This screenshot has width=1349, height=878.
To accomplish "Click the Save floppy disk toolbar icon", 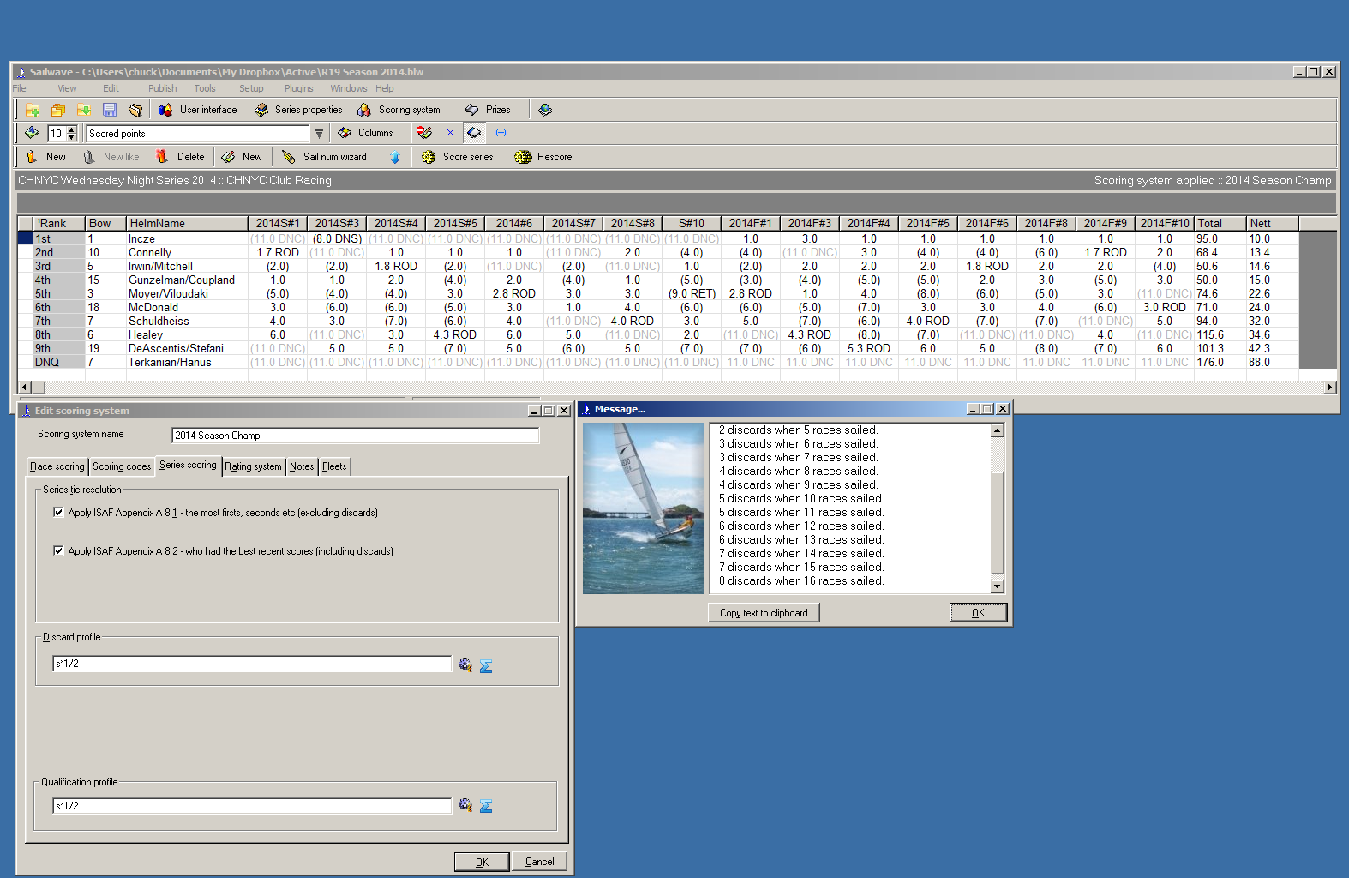I will pos(110,110).
